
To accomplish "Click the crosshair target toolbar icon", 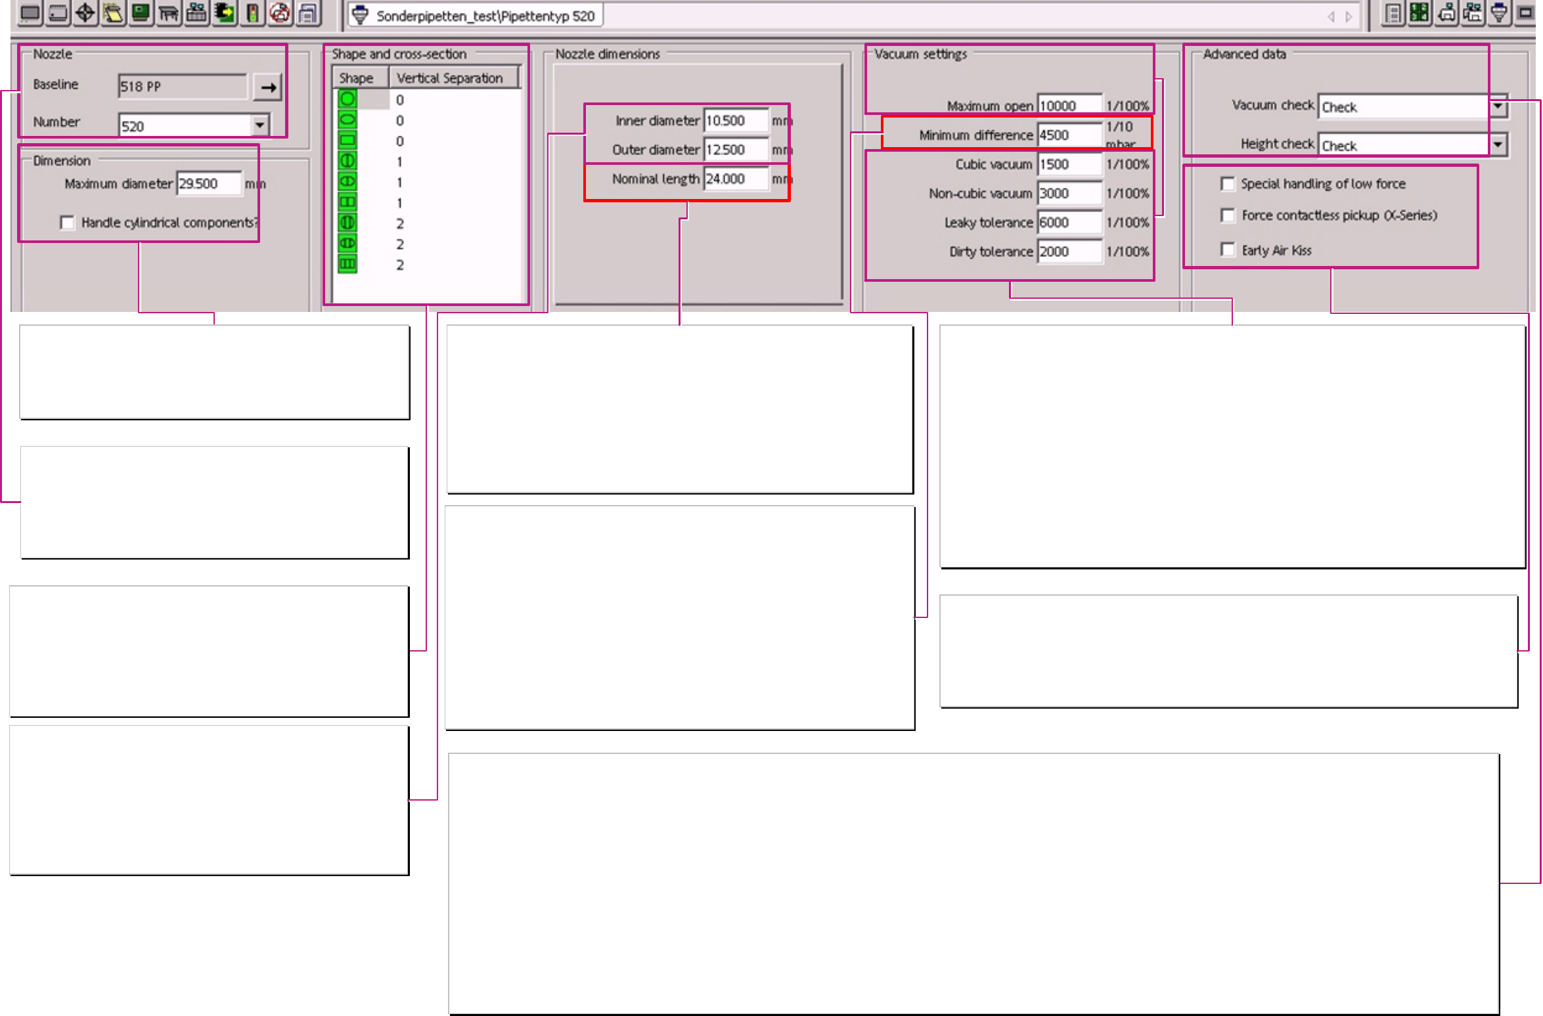I will pos(85,13).
